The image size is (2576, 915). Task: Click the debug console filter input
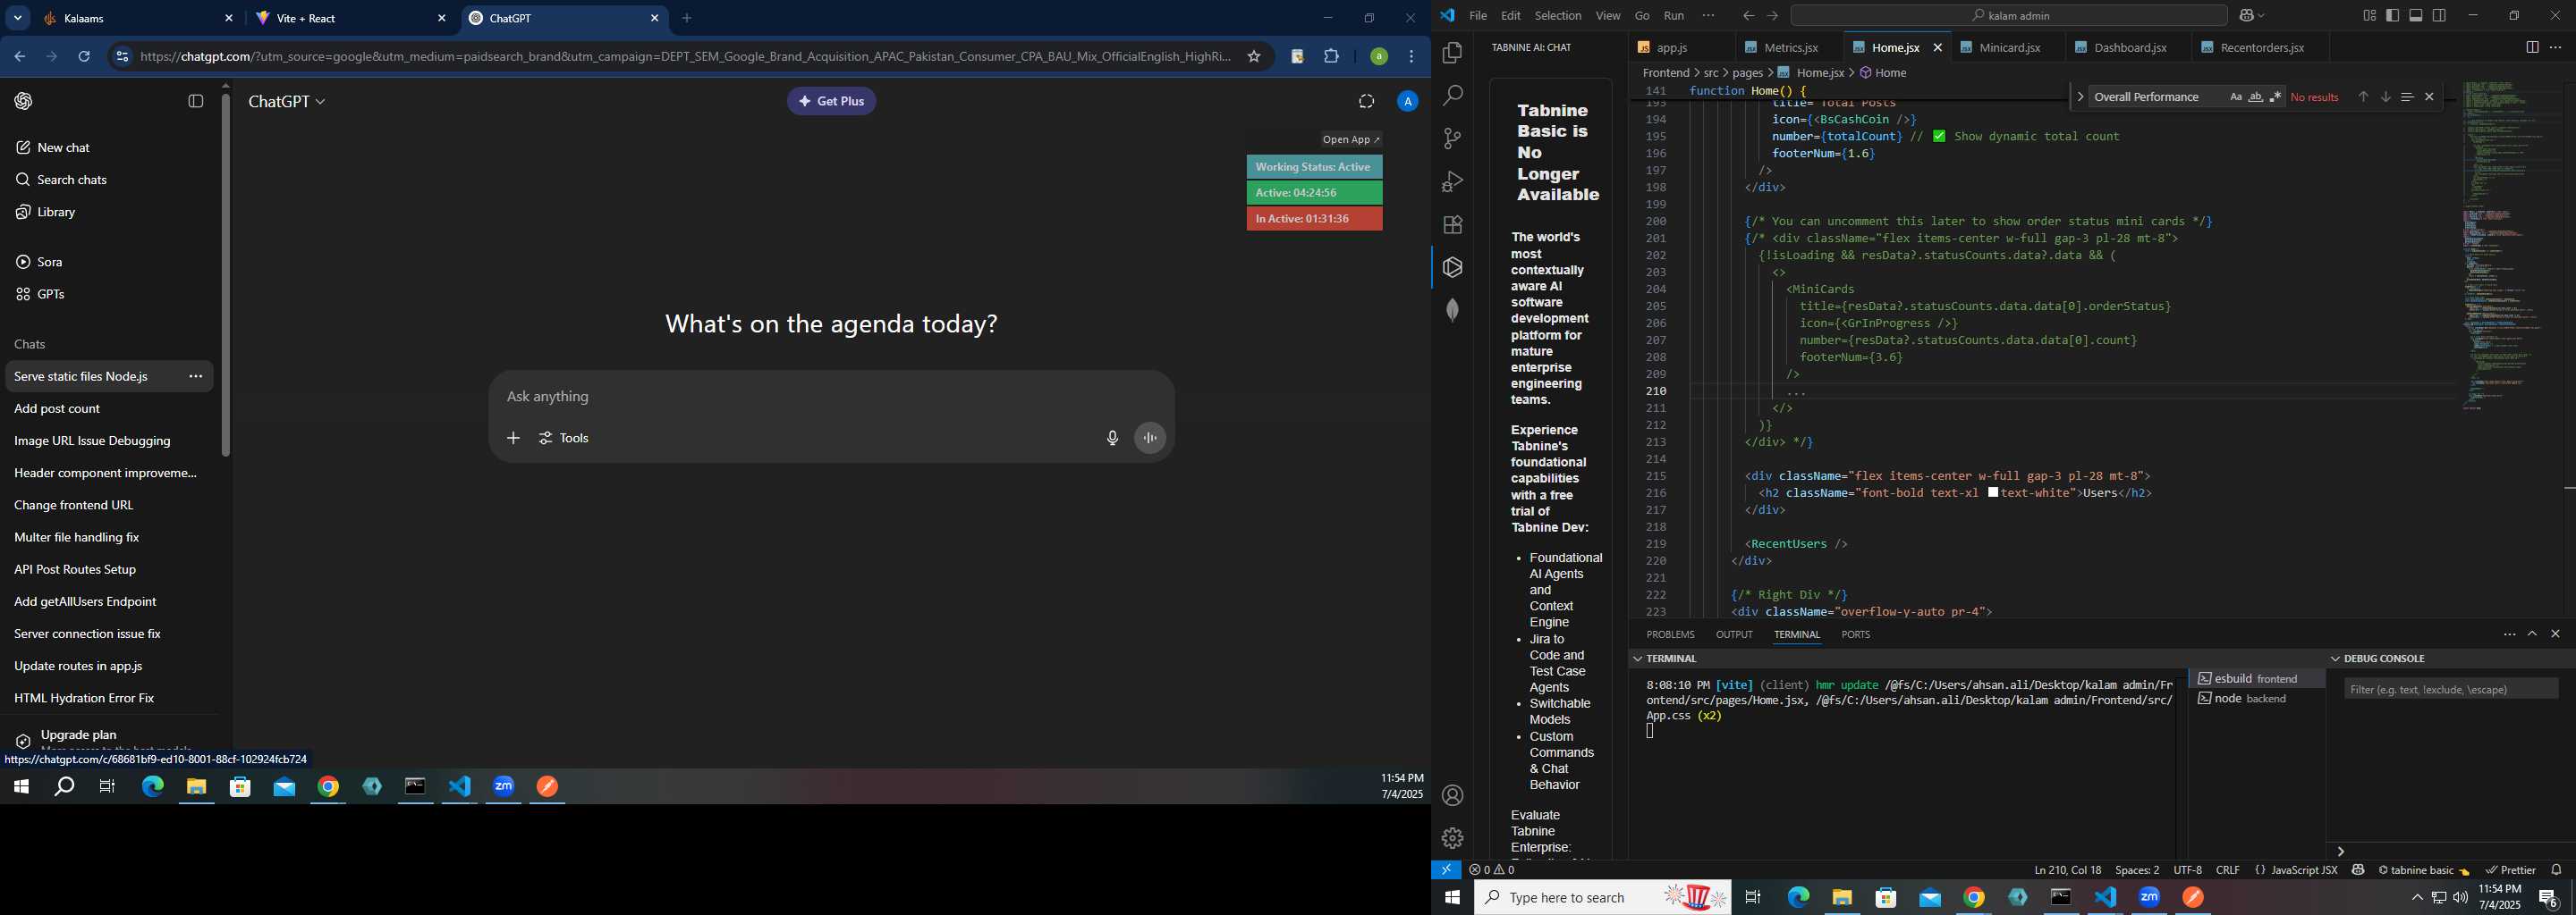point(2450,689)
